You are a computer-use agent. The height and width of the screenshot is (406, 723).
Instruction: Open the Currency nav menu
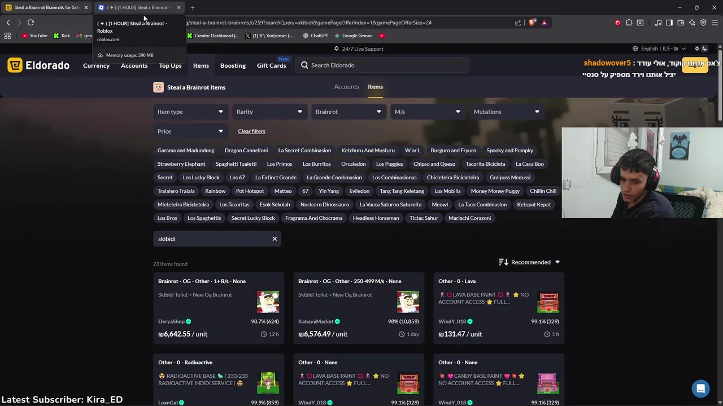click(96, 65)
